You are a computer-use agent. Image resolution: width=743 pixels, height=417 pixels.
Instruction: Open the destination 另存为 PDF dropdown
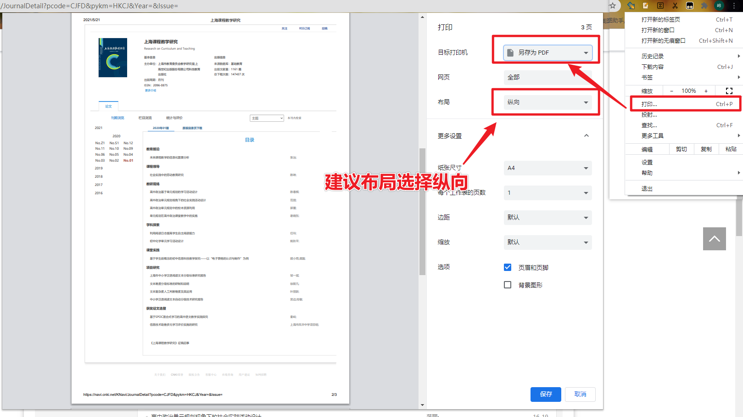(x=547, y=52)
